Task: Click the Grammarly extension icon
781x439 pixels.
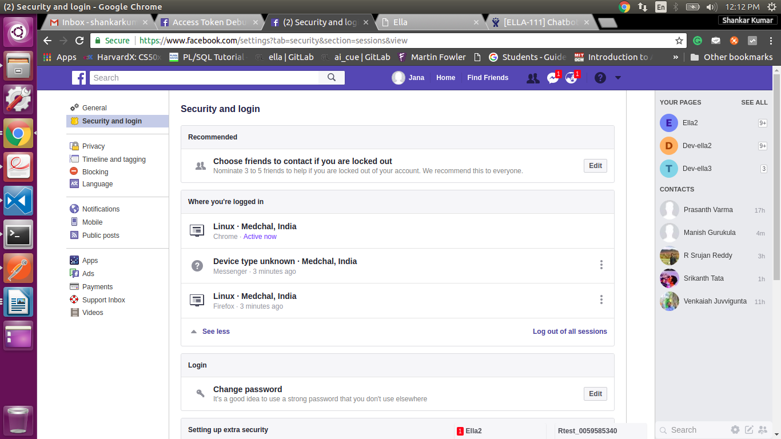Action: (x=698, y=41)
